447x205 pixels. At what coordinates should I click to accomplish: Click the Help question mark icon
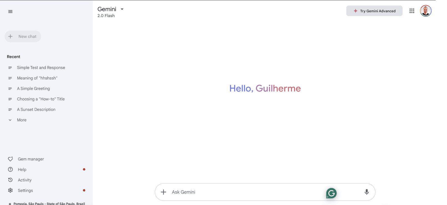click(x=10, y=169)
